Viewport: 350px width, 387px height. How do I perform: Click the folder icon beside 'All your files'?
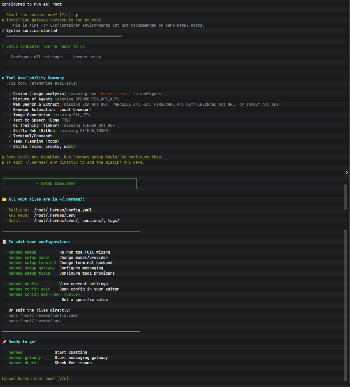pyautogui.click(x=4, y=199)
